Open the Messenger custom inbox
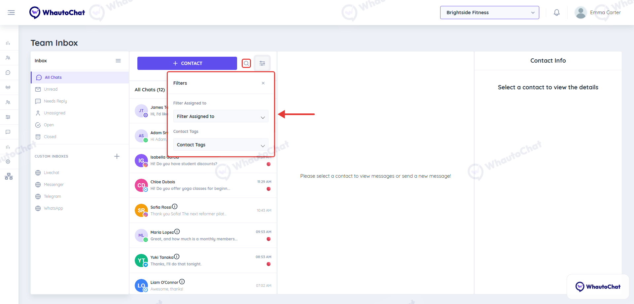This screenshot has height=304, width=634. point(80,185)
